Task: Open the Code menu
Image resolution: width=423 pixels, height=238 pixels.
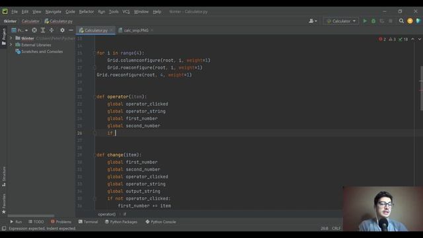Action: 70,12
